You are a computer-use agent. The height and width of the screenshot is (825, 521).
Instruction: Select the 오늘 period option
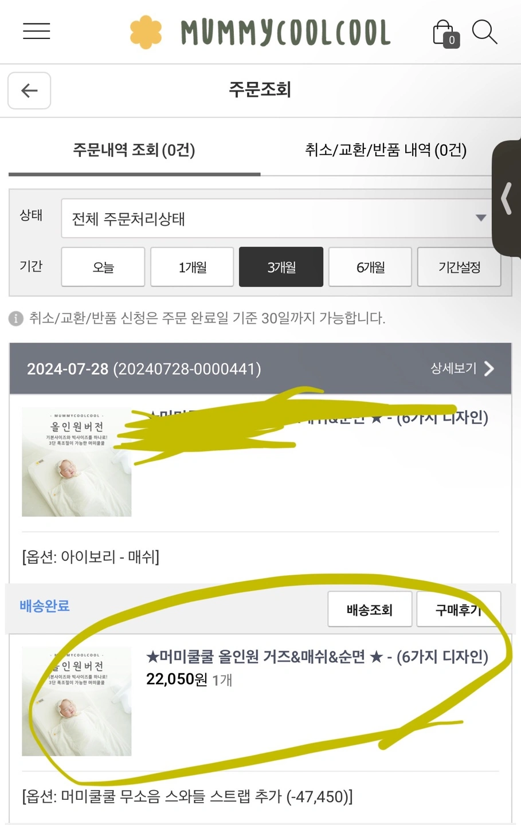coord(103,267)
